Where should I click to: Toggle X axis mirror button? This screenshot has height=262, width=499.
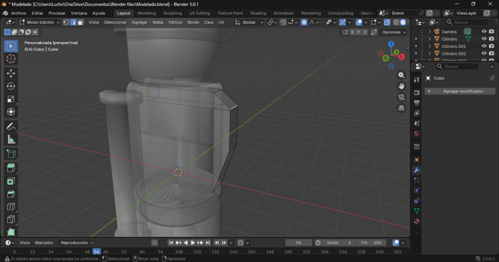point(352,32)
